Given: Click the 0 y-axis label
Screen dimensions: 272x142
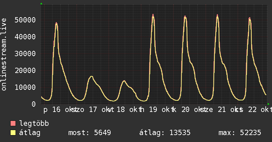Looking at the screenshot, I should (34, 104).
